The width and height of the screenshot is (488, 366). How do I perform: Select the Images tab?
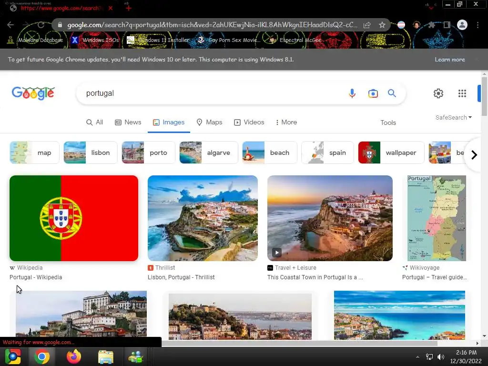169,122
